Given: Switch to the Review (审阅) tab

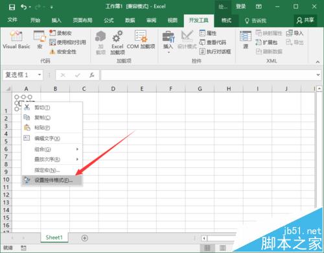Looking at the screenshot, I should click(x=151, y=20).
